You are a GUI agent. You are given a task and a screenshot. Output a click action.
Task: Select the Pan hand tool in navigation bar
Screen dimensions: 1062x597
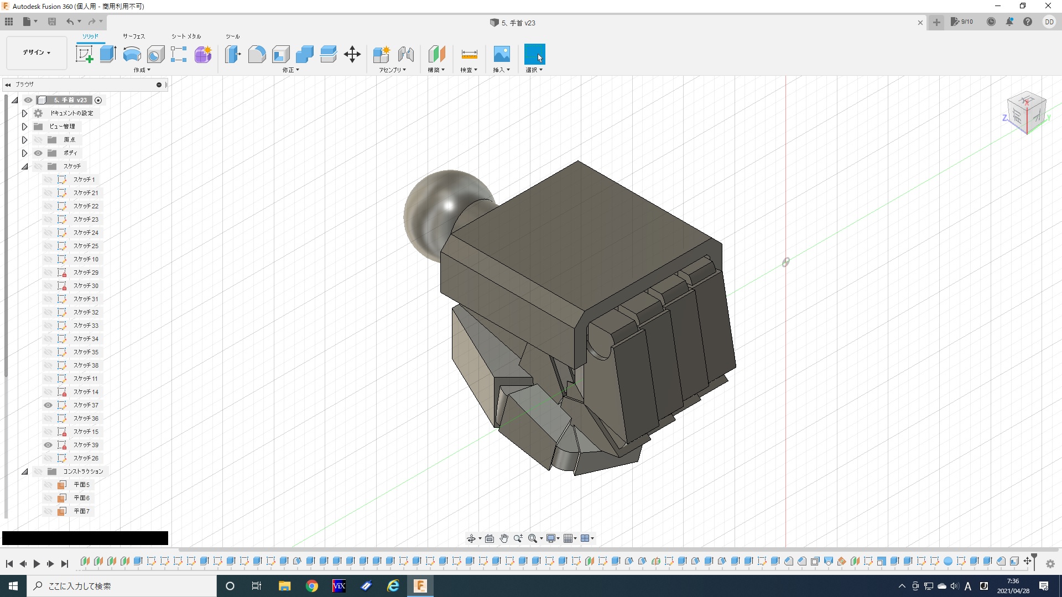point(503,538)
